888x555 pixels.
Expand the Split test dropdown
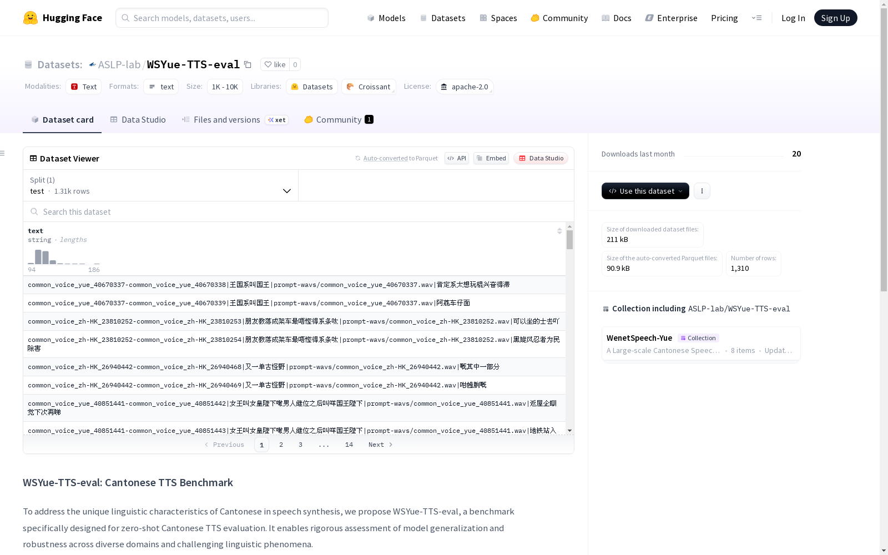pos(161,185)
